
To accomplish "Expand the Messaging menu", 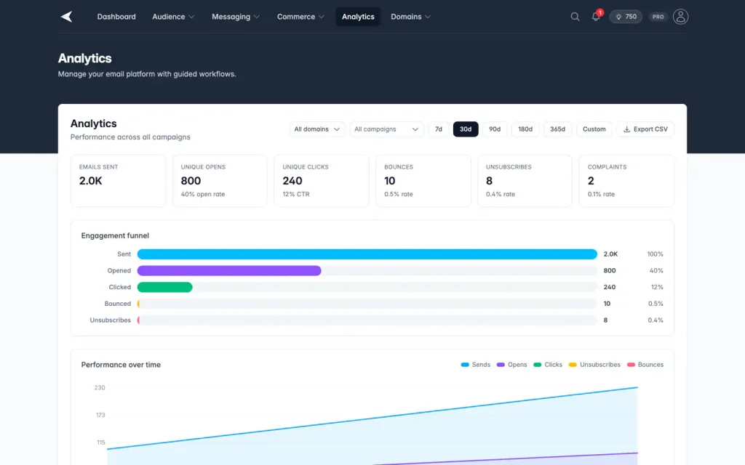I will pos(236,17).
